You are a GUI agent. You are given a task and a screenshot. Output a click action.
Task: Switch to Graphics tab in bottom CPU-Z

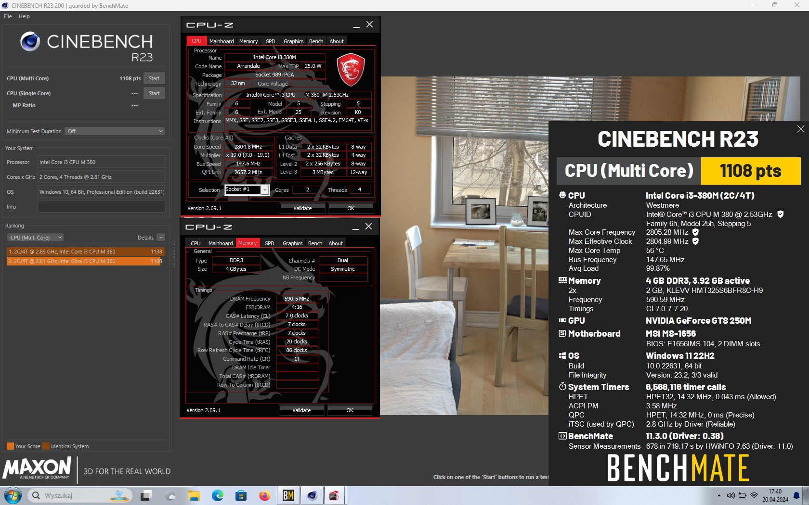pyautogui.click(x=293, y=243)
